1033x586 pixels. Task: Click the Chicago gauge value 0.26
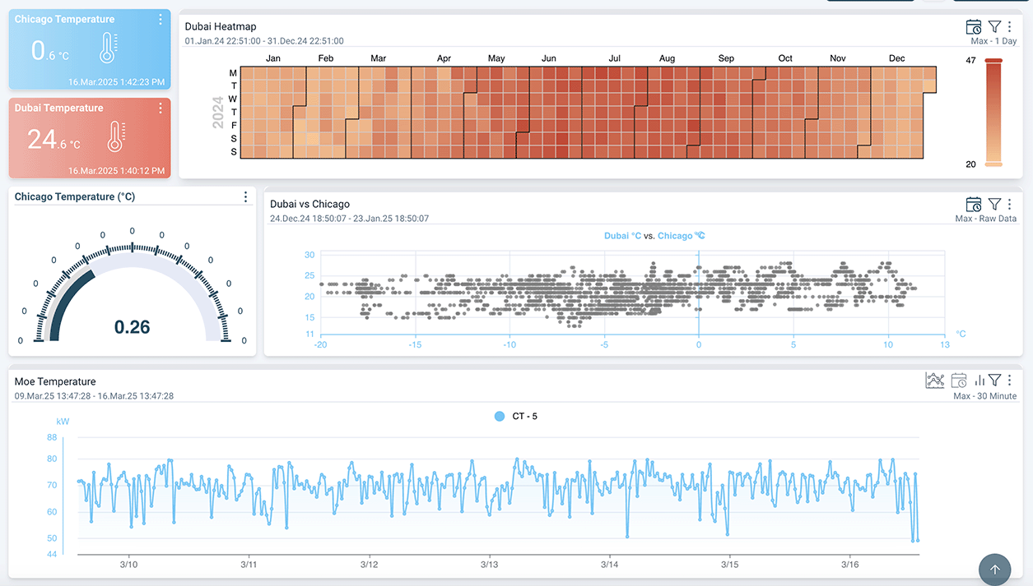tap(132, 327)
